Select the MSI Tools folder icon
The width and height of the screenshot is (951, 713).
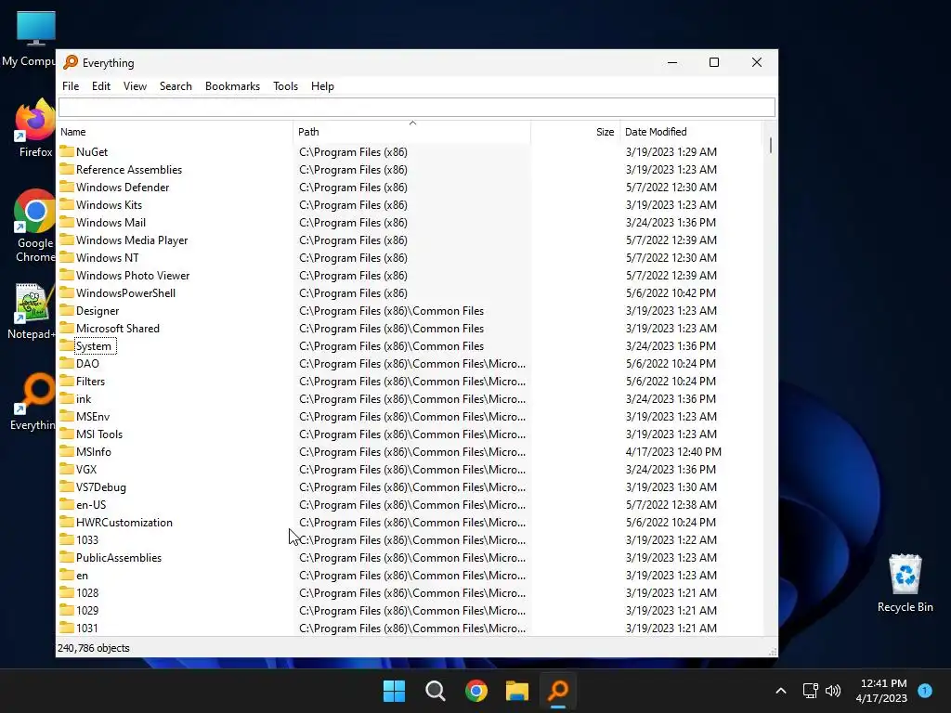pyautogui.click(x=67, y=434)
